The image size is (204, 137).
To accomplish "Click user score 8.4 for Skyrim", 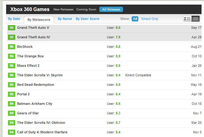I will [118, 75].
